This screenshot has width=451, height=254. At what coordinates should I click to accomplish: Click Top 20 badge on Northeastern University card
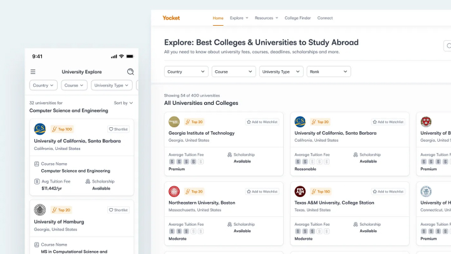pos(194,191)
